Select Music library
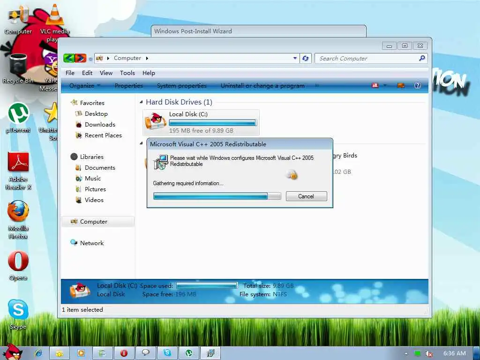The width and height of the screenshot is (480, 360). (92, 178)
